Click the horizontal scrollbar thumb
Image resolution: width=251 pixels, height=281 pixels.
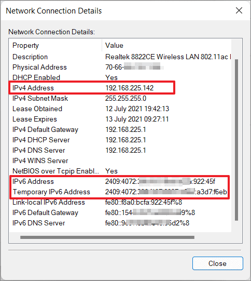click(x=107, y=237)
